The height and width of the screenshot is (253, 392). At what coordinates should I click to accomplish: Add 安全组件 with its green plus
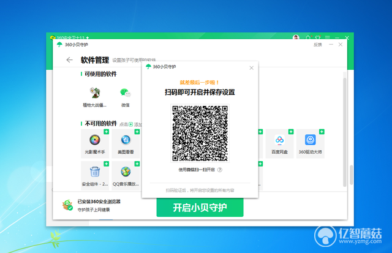[x=106, y=164]
